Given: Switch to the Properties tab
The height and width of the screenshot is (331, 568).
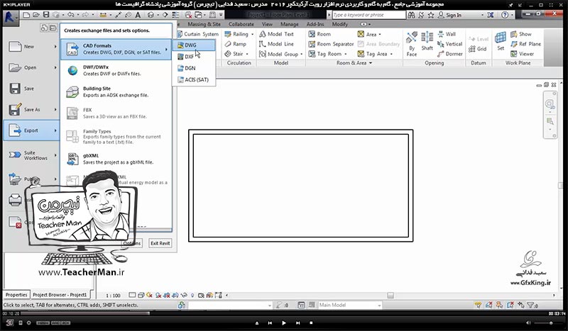Looking at the screenshot, I should click(x=16, y=295).
